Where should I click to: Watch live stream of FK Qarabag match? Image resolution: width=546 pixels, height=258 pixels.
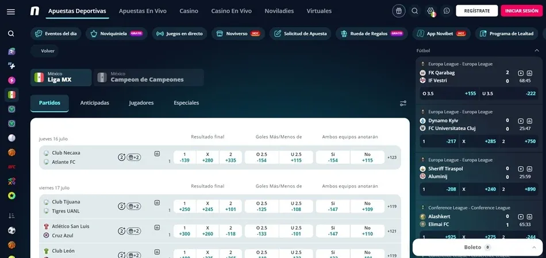(x=521, y=73)
